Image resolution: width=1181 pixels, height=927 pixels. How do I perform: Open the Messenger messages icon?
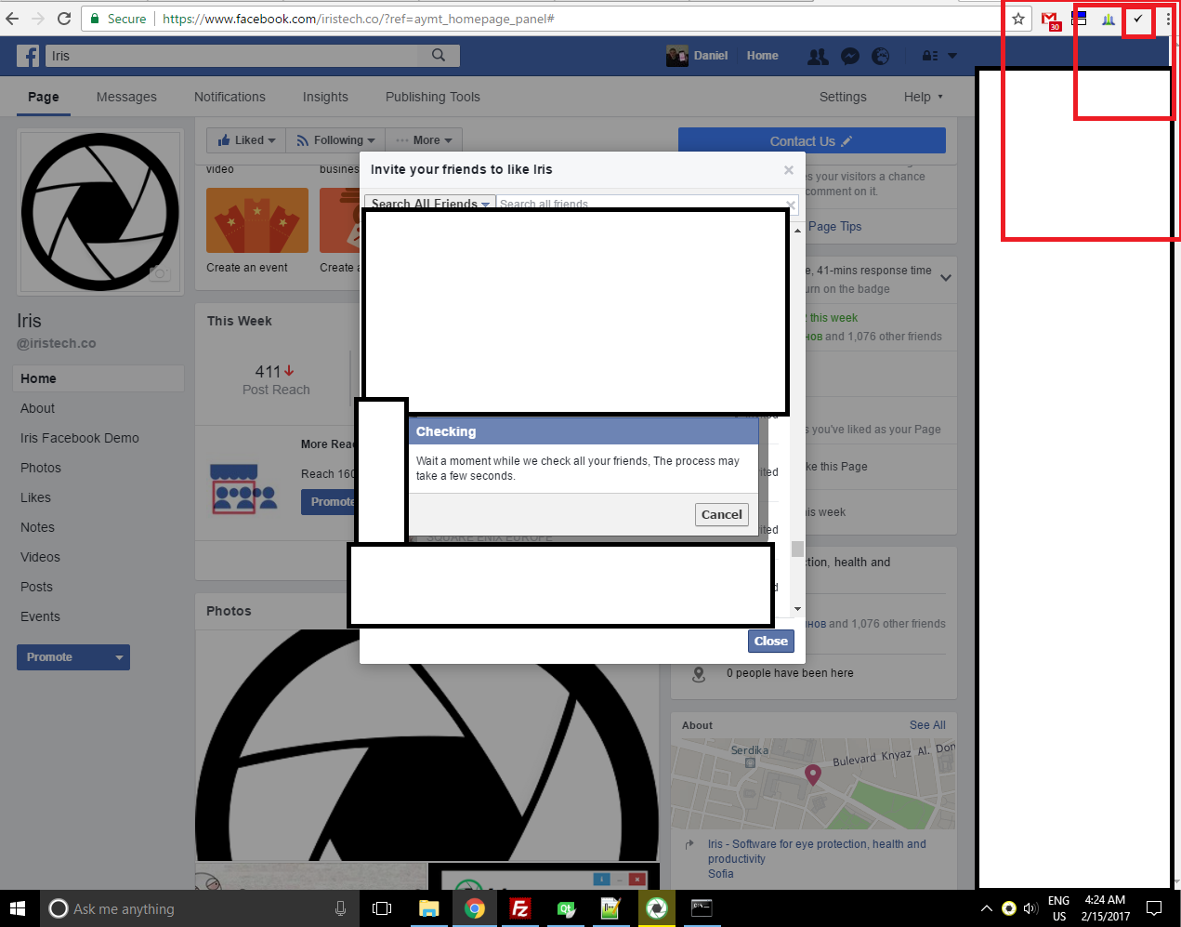[x=849, y=57]
